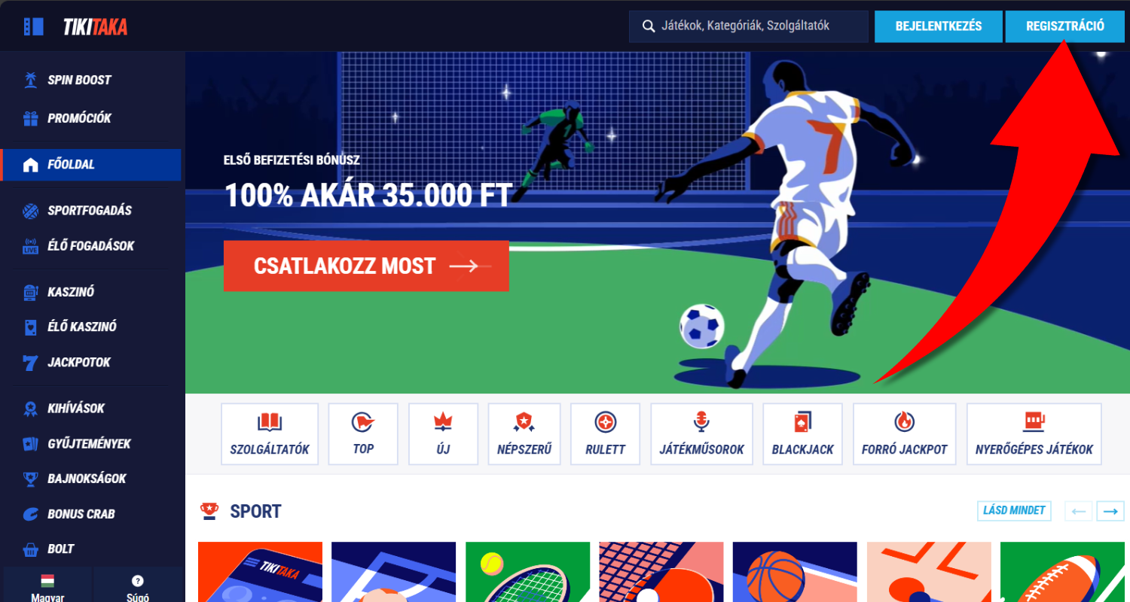
Task: Click the Promóciók gift box icon
Action: (30, 118)
